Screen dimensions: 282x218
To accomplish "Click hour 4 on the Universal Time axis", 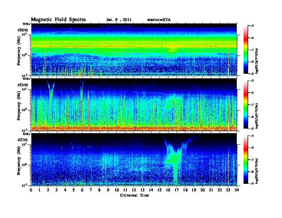I will (x=65, y=190).
